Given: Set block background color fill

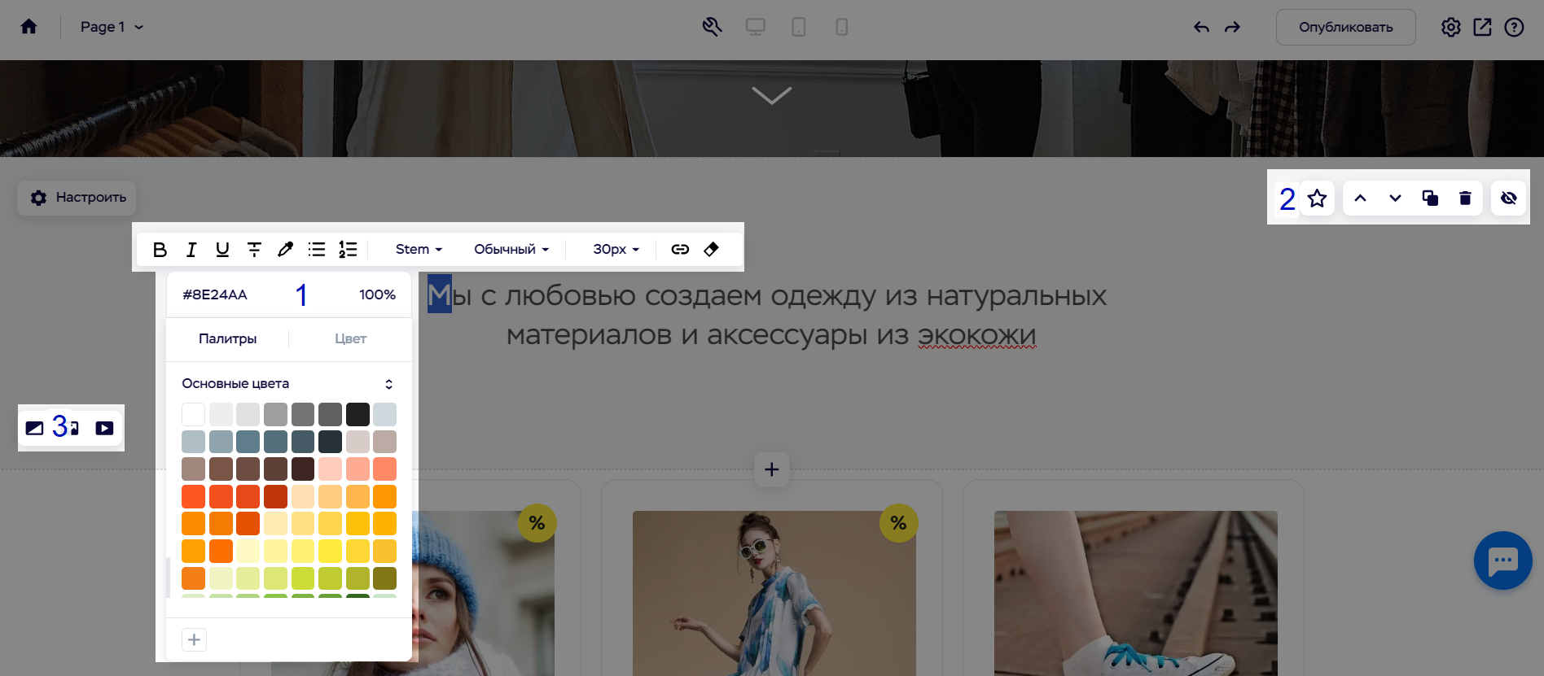Looking at the screenshot, I should [34, 428].
